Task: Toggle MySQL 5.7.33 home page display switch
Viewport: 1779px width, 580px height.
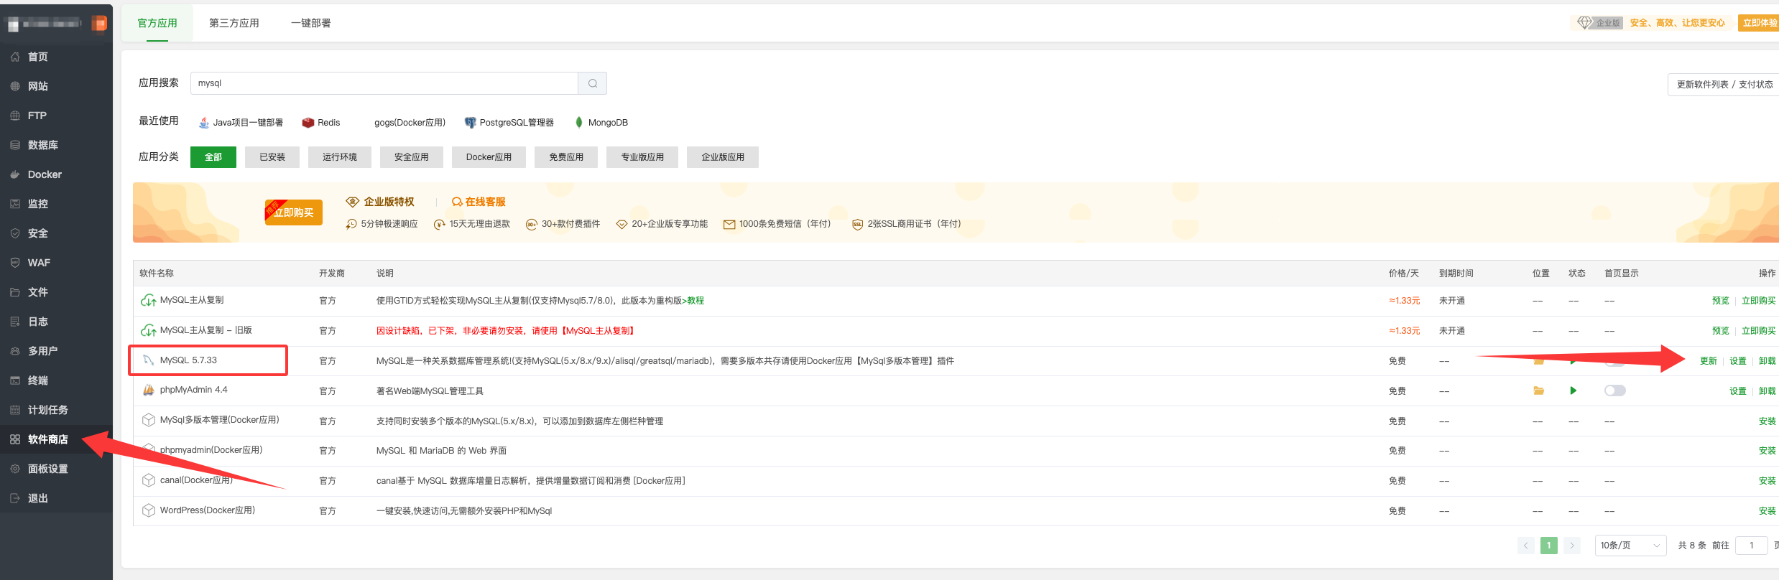Action: click(1614, 362)
